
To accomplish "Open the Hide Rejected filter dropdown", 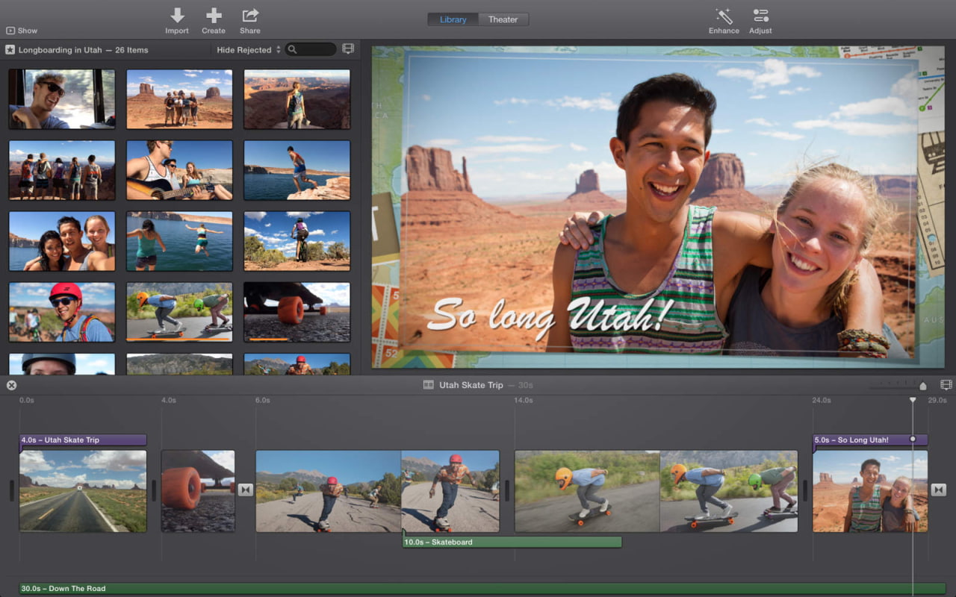I will [248, 50].
